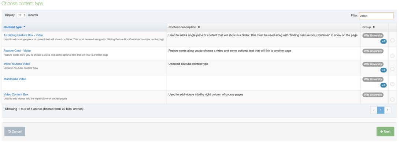Click the +5 groups badge for Multimedia Video

[384, 85]
